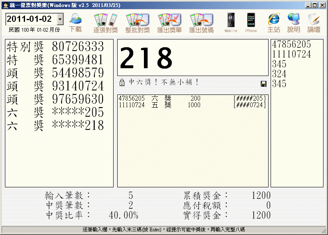This screenshot has width=328, height=235.
Task: Select winning record 11110724 五獎 1000
Action: point(192,105)
